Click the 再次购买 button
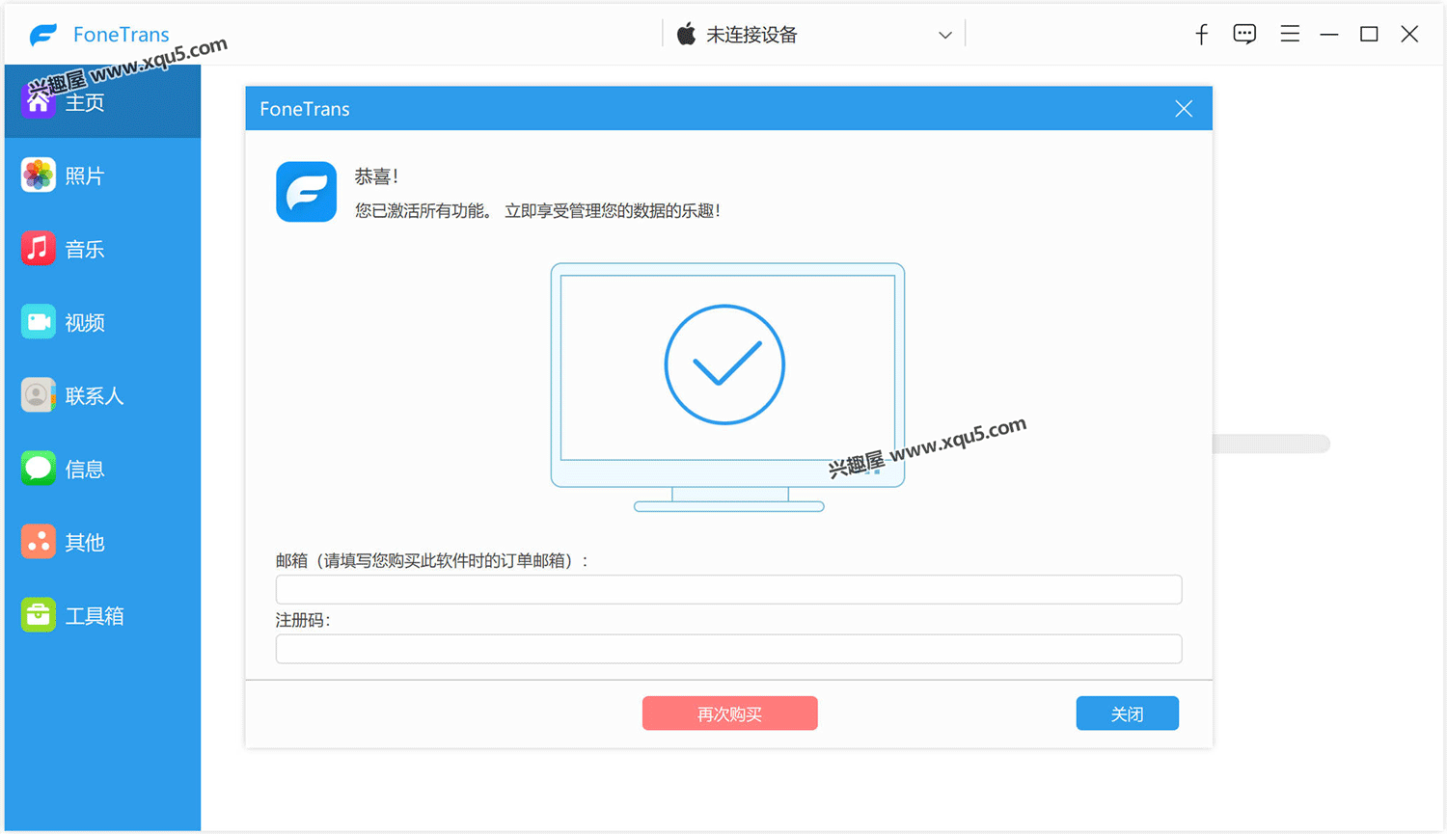Screen dimensions: 1447x834 pyautogui.click(x=729, y=713)
